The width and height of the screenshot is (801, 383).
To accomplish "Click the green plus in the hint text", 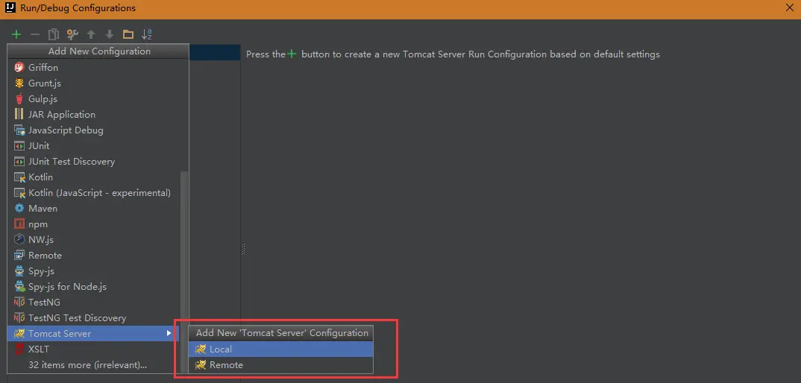I will 291,54.
